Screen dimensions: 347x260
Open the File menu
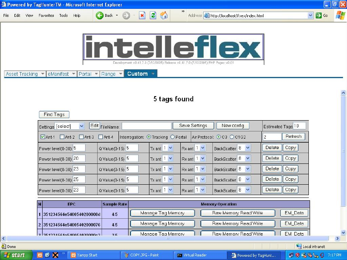pyautogui.click(x=6, y=16)
